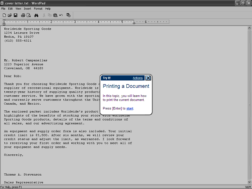Click the ruler at the 3 inch mark
The width and height of the screenshot is (252, 189).
pos(75,22)
